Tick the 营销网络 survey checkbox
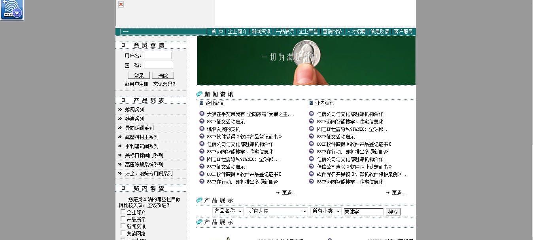533x240 pixels. tap(123, 233)
